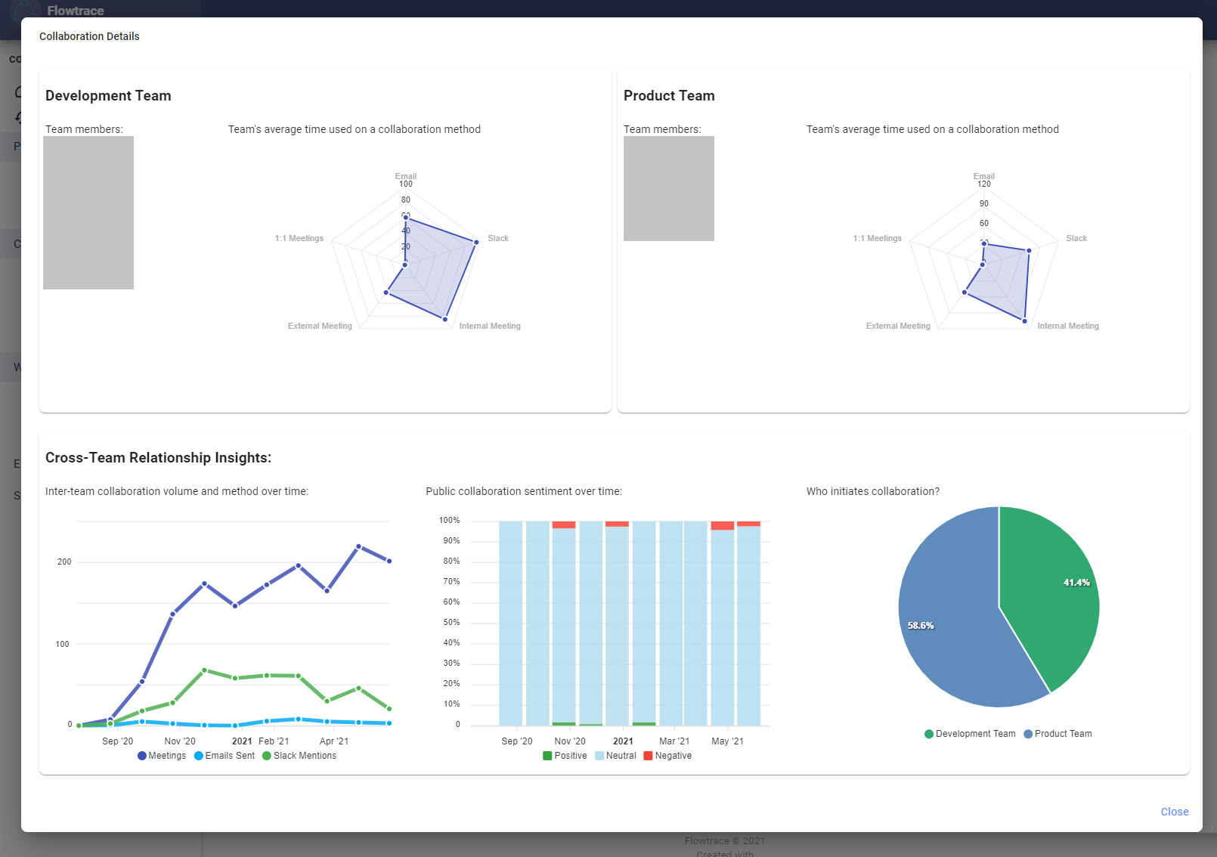Click Collaboration Details dialog title

89,36
